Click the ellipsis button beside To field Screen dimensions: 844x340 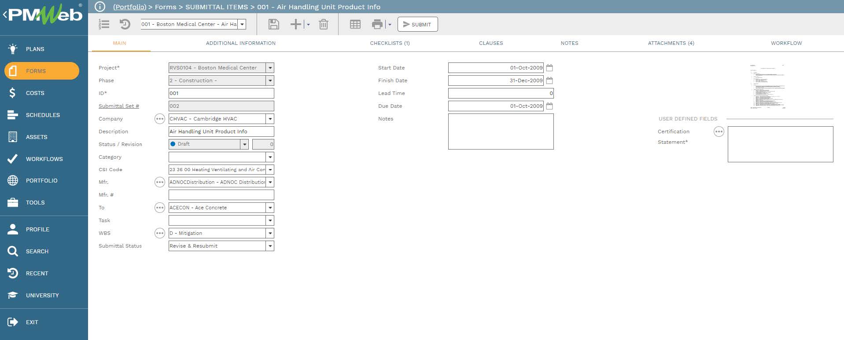pos(160,208)
